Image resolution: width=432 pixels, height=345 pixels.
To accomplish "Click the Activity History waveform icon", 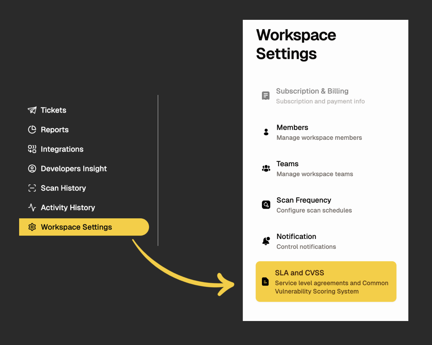I will 32,207.
